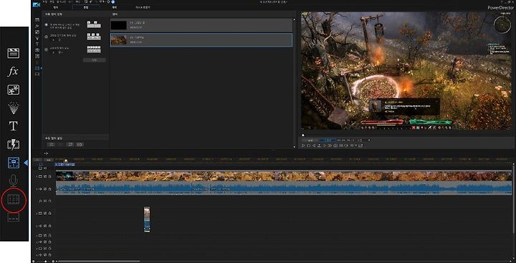Viewport: 516px width, 263px height.
Task: Click small T title icon in app's narrow sidebar
Action: coord(37,44)
